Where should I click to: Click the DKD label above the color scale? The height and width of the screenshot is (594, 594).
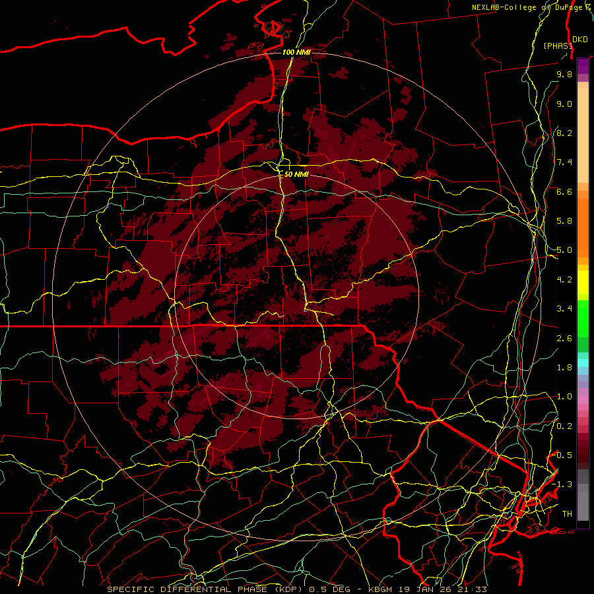coord(580,40)
